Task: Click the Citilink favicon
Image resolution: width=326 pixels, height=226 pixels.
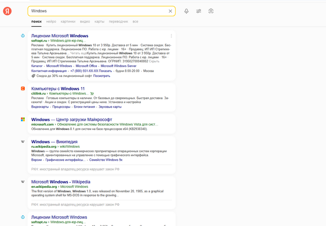Action: click(x=23, y=89)
